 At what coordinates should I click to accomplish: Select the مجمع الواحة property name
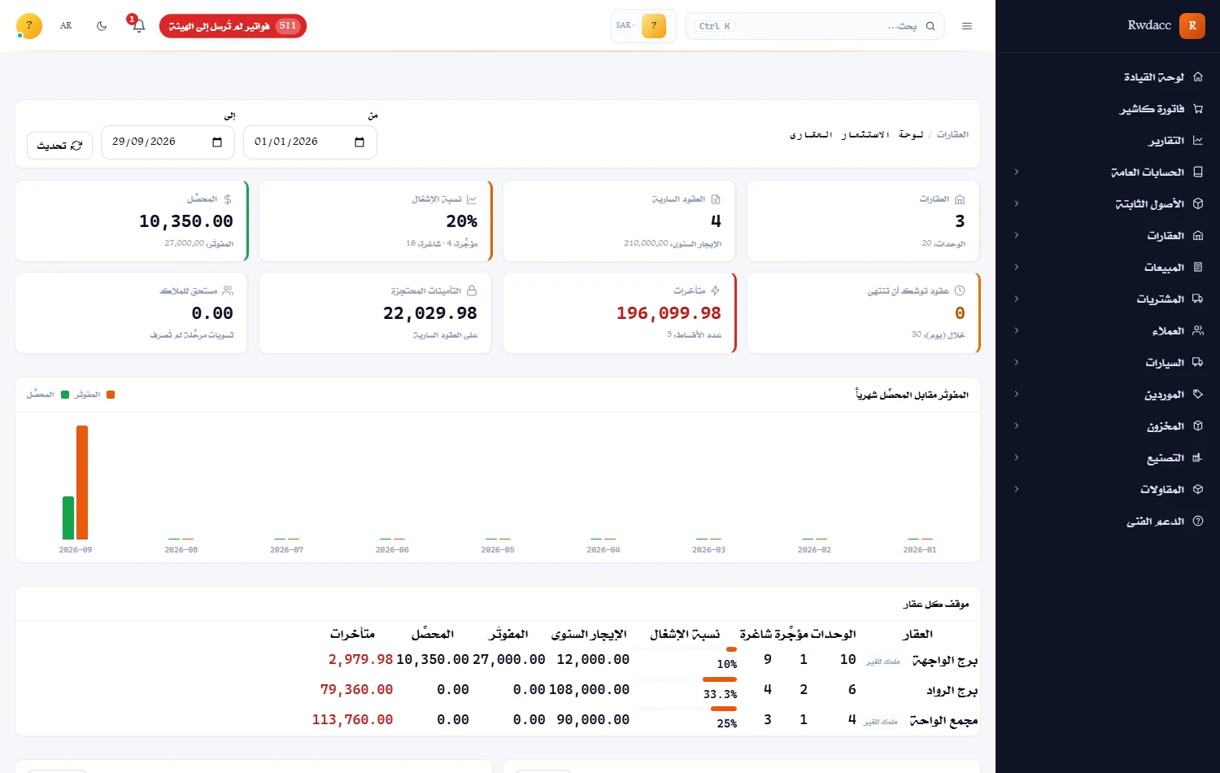pyautogui.click(x=943, y=721)
